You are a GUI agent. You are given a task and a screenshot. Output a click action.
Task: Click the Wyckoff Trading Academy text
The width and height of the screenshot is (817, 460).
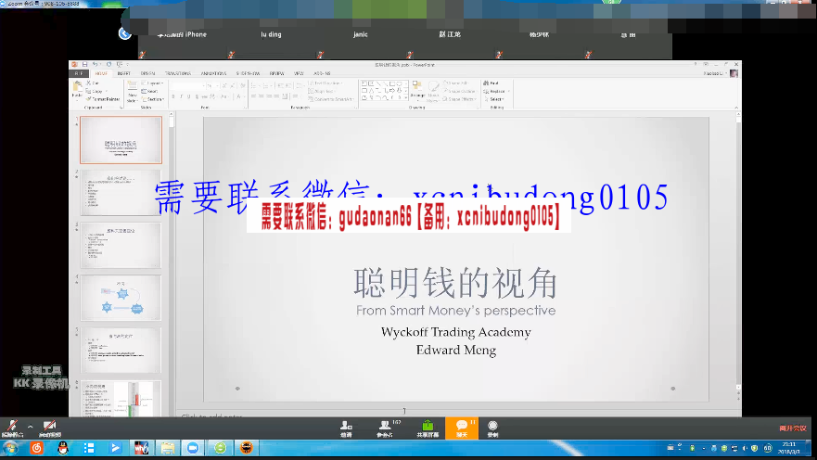[x=456, y=332]
